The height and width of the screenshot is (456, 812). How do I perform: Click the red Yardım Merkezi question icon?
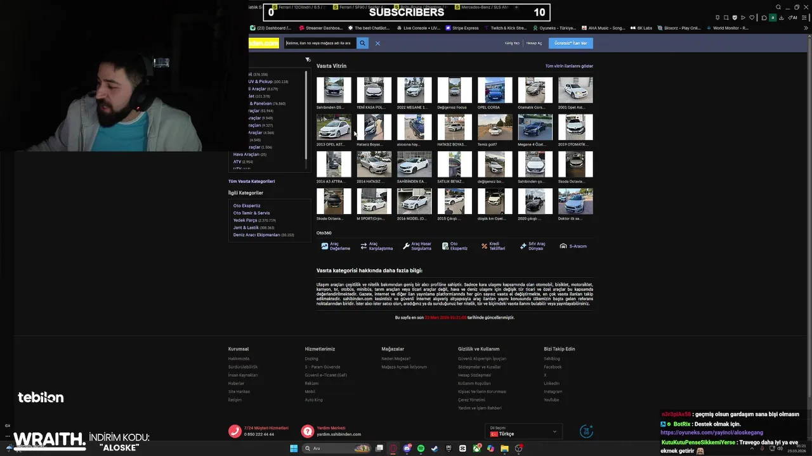pos(308,431)
